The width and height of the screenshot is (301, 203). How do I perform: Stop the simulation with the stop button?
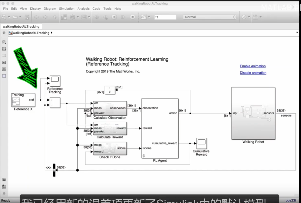[x=133, y=17]
